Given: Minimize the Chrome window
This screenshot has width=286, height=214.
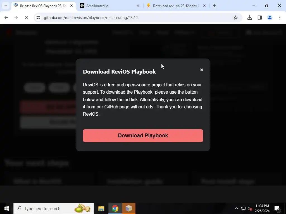Looking at the screenshot, I should pos(254,6).
